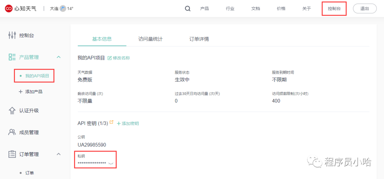
Task: Click the 添加密钥 link
Action: [128, 123]
